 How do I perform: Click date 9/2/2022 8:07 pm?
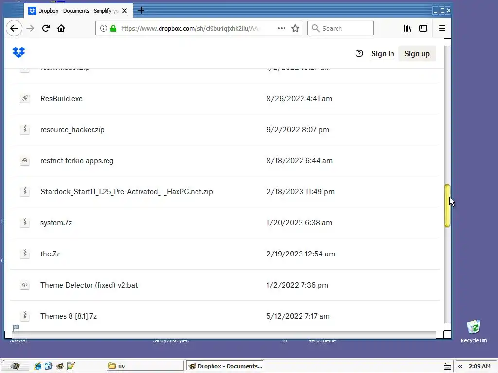[298, 130]
